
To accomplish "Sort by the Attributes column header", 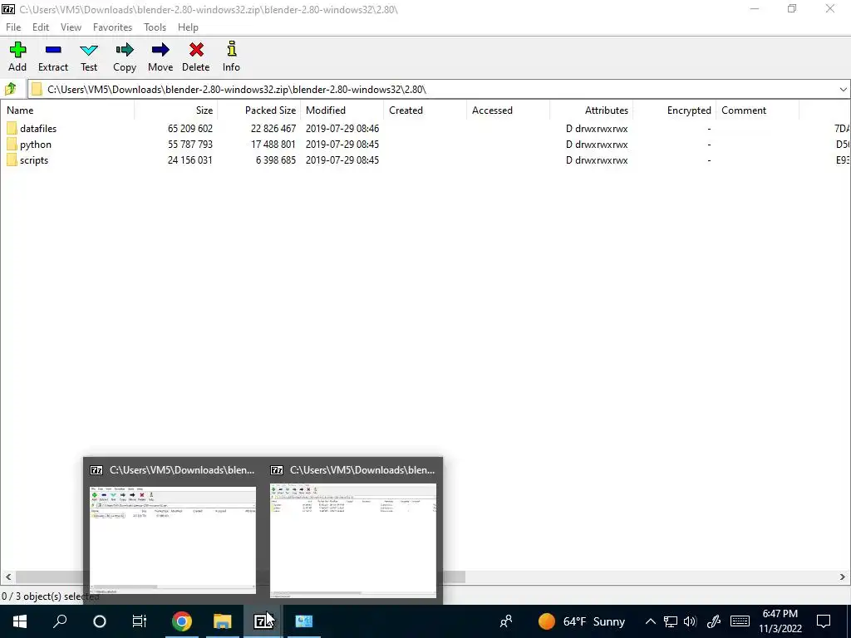I will (x=592, y=110).
